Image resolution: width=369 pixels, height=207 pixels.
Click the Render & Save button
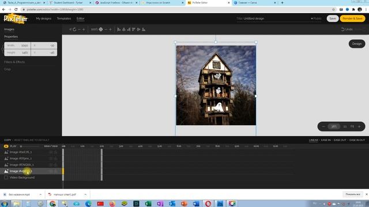click(352, 18)
